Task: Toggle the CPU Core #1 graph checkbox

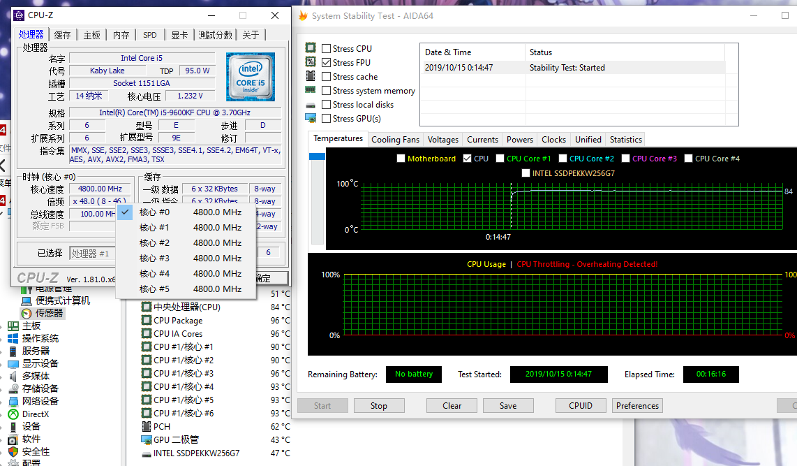Action: pyautogui.click(x=501, y=159)
